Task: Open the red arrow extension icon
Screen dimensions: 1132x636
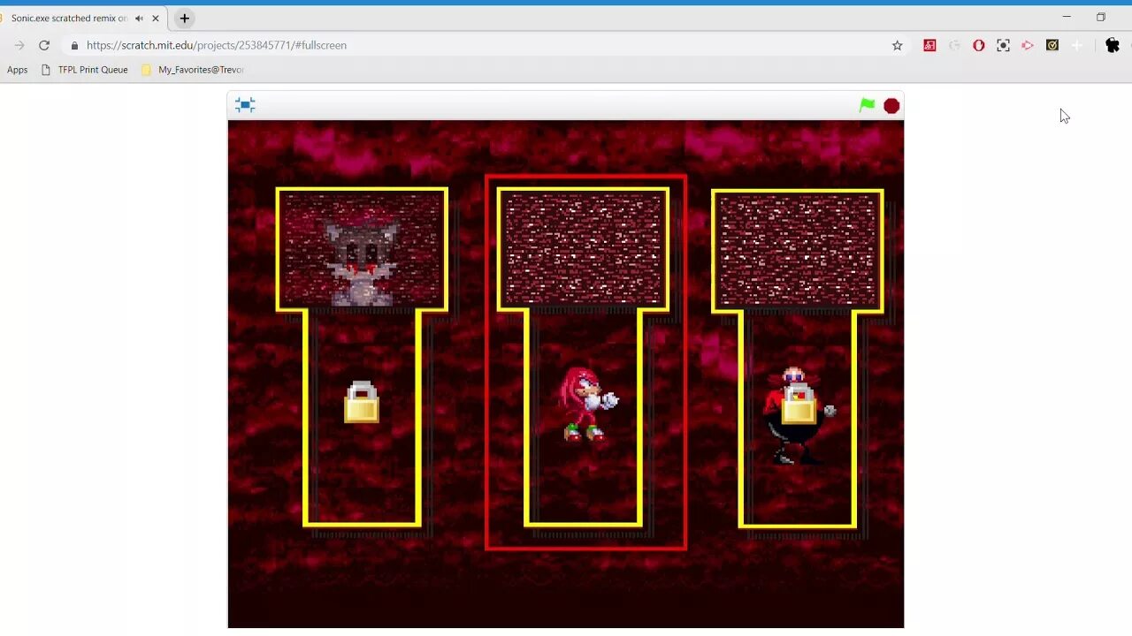Action: 1028,45
